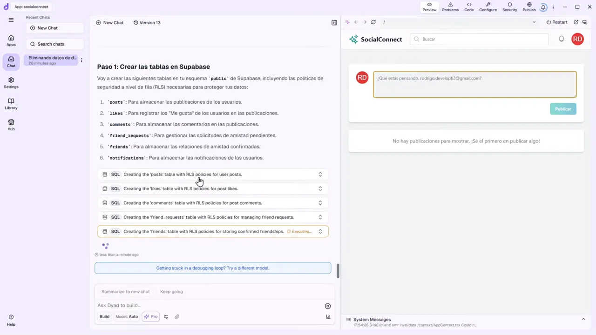Expand the 'posts' table SQL snippet
The image size is (596, 335).
click(320, 174)
